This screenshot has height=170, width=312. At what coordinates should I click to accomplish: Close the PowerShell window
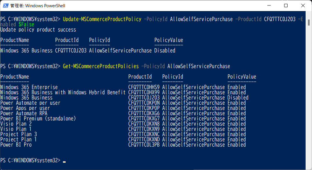click(x=303, y=6)
